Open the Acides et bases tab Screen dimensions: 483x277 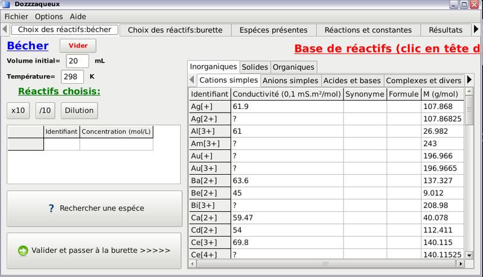click(352, 81)
